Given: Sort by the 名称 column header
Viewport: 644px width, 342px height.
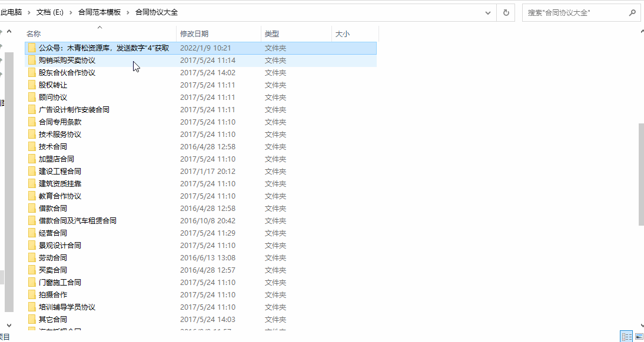Looking at the screenshot, I should (101, 34).
